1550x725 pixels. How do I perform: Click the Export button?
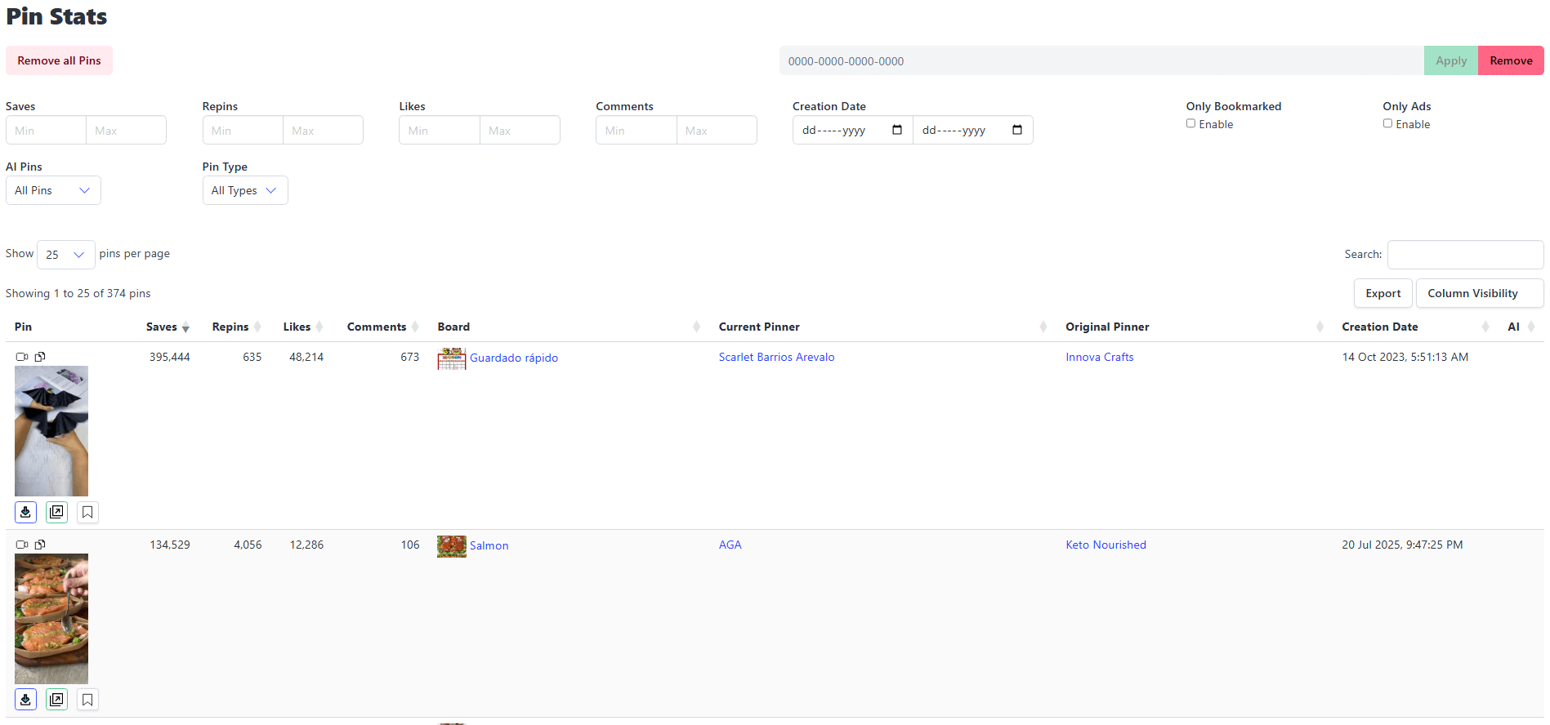(x=1383, y=293)
